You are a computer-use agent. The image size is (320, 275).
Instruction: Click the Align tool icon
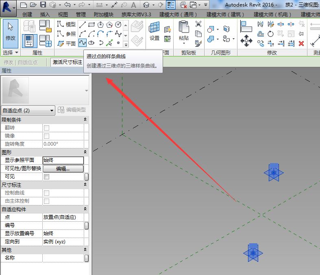point(246,26)
